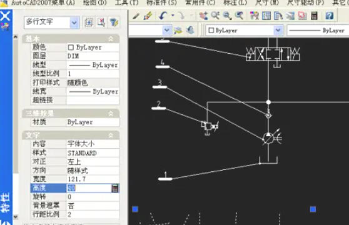Screen dimensions: 349x225
Task: Click the 线型 ByLayer value field
Action: pyautogui.click(x=93, y=65)
